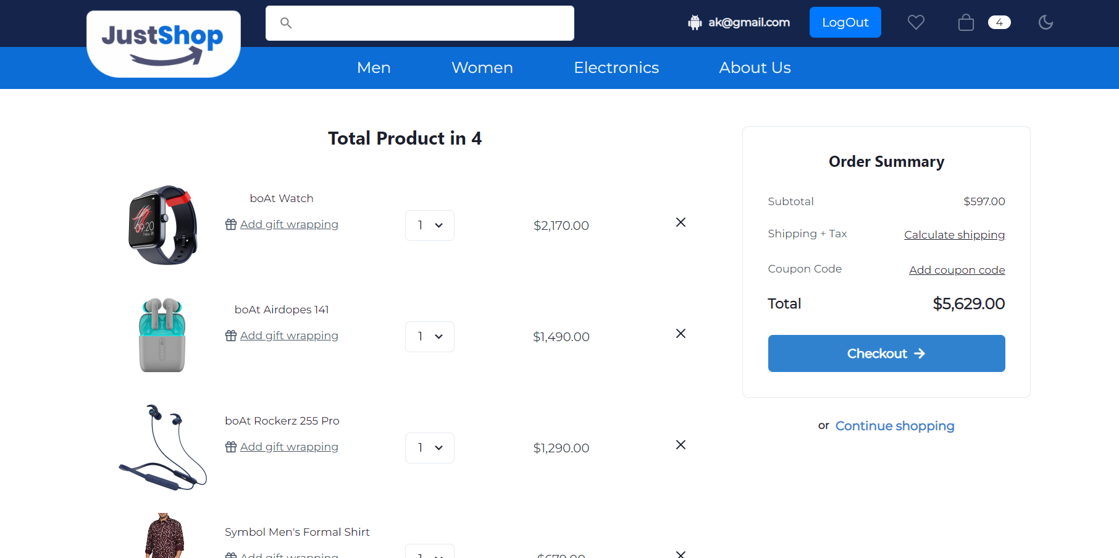This screenshot has height=558, width=1119.
Task: Open quantity dropdown for Formal Shirt
Action: click(430, 551)
